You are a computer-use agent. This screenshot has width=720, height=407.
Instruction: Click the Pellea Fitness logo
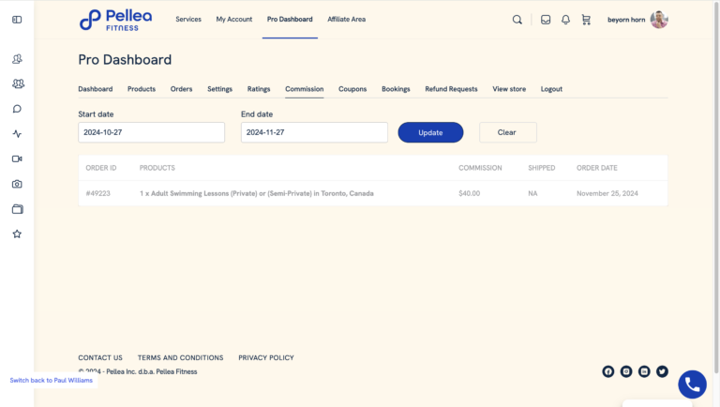coord(115,21)
